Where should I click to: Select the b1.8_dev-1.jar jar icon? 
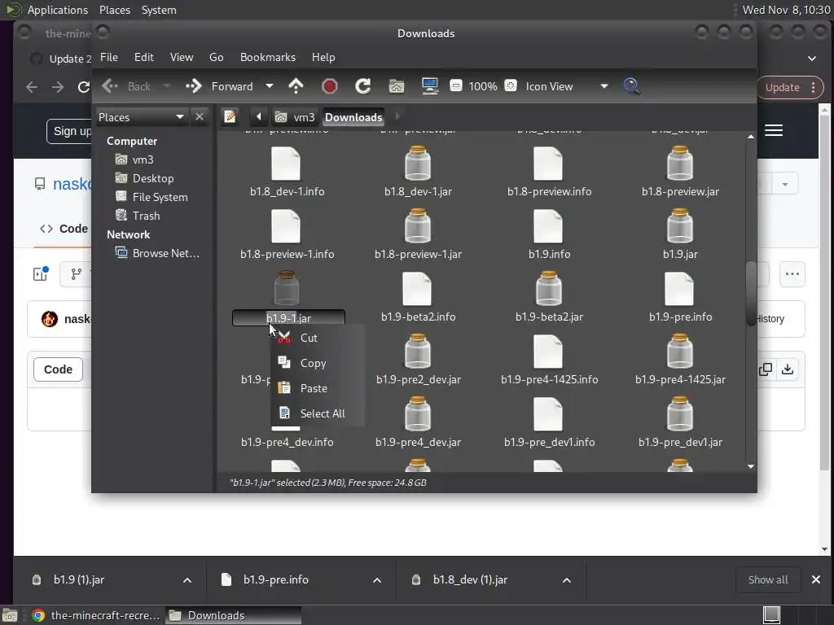point(418,163)
